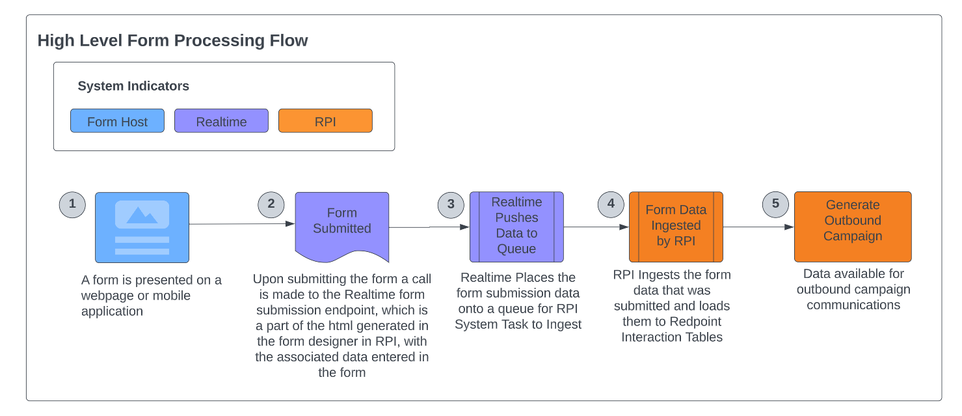Screen dimensions: 962x416
Task: Click the Realtime Pushes Data to Queue box
Action: click(x=516, y=226)
